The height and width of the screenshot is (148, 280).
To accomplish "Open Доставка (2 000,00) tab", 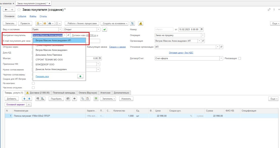I will 38,93.
